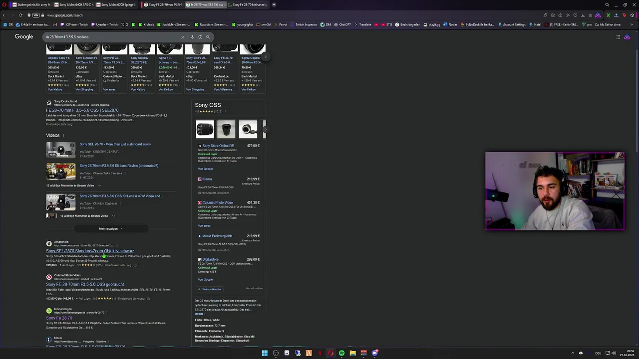Screen dimensions: 639x359
Task: Go back using the browser back arrow
Action: click(4, 15)
